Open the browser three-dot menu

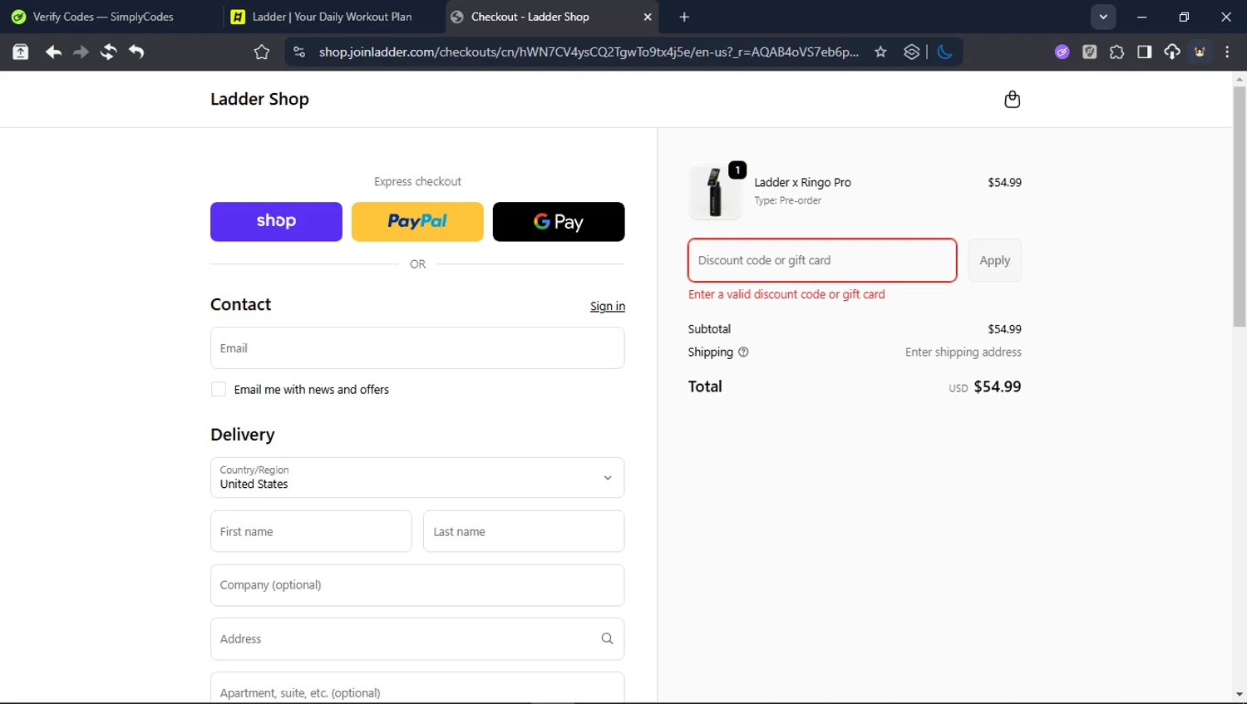coord(1227,52)
